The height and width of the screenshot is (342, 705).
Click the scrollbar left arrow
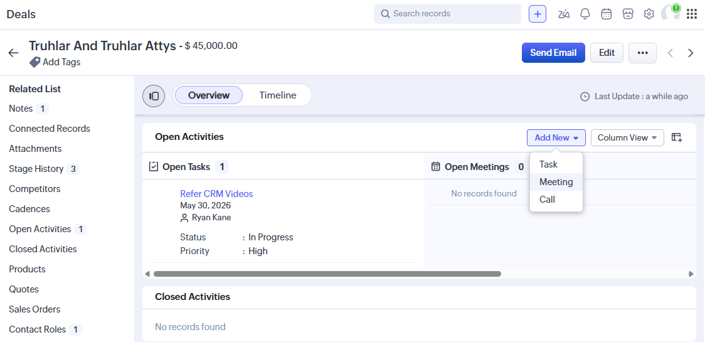pyautogui.click(x=147, y=274)
